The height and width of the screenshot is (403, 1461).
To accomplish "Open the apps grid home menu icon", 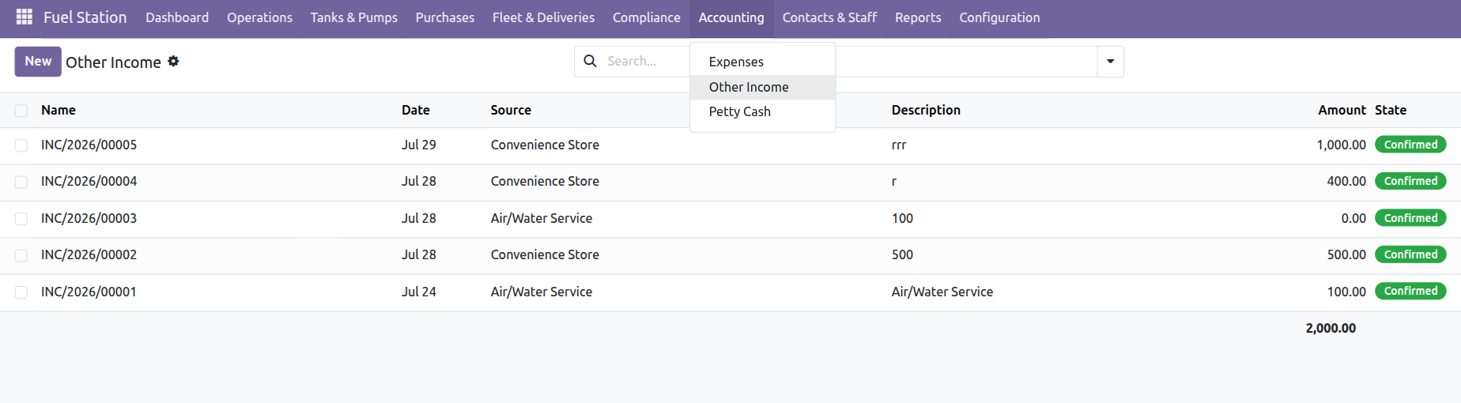I will [25, 17].
